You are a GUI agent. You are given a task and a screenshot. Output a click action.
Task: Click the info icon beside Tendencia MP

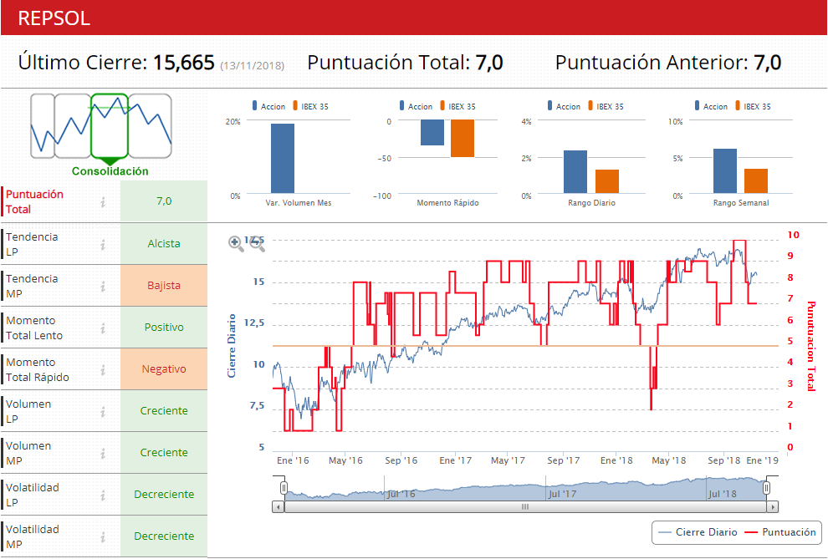click(x=103, y=287)
